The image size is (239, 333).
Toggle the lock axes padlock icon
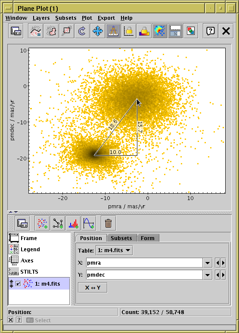point(129,31)
